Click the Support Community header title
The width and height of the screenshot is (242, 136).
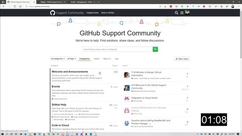[x=70, y=13]
